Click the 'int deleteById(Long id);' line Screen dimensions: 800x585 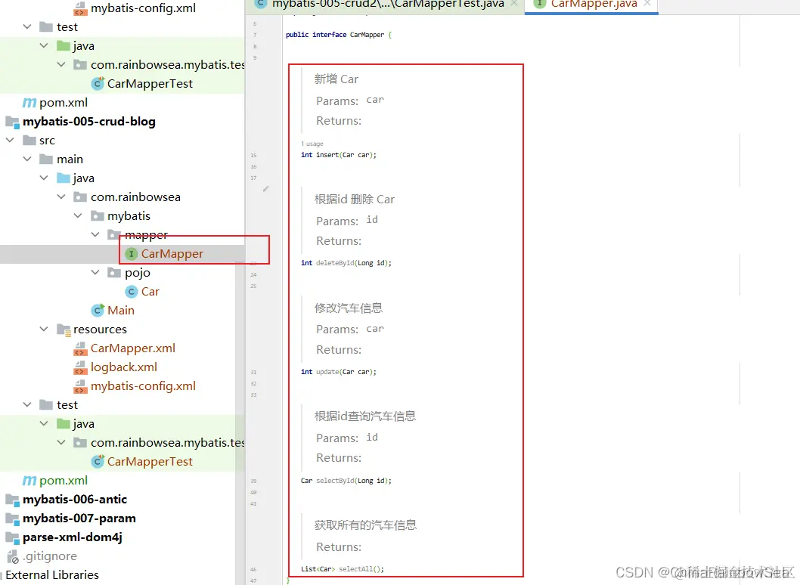(x=346, y=263)
